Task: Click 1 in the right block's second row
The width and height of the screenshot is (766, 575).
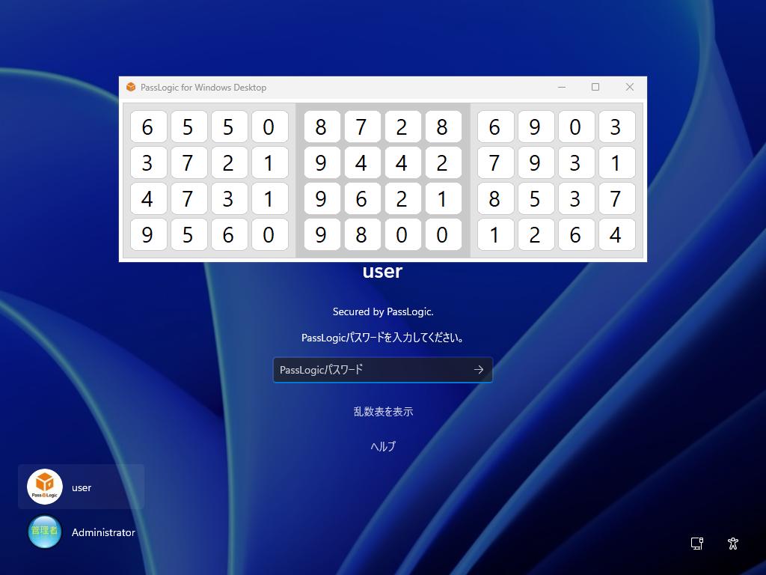Action: coord(617,162)
